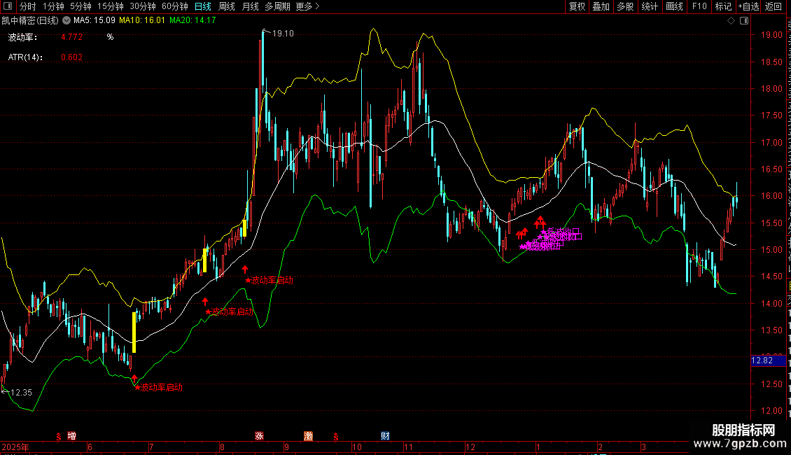The image size is (791, 455).
Task: Open the 复权 price adjustment menu
Action: [x=577, y=6]
